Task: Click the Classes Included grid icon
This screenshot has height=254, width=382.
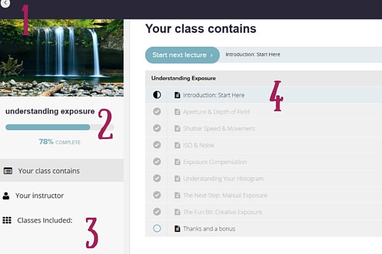Action: coord(7,220)
